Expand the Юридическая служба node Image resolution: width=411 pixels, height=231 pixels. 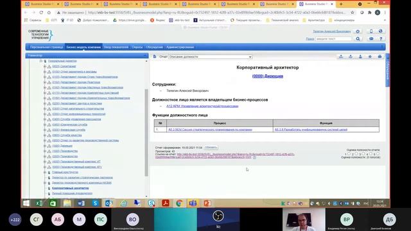click(45, 124)
